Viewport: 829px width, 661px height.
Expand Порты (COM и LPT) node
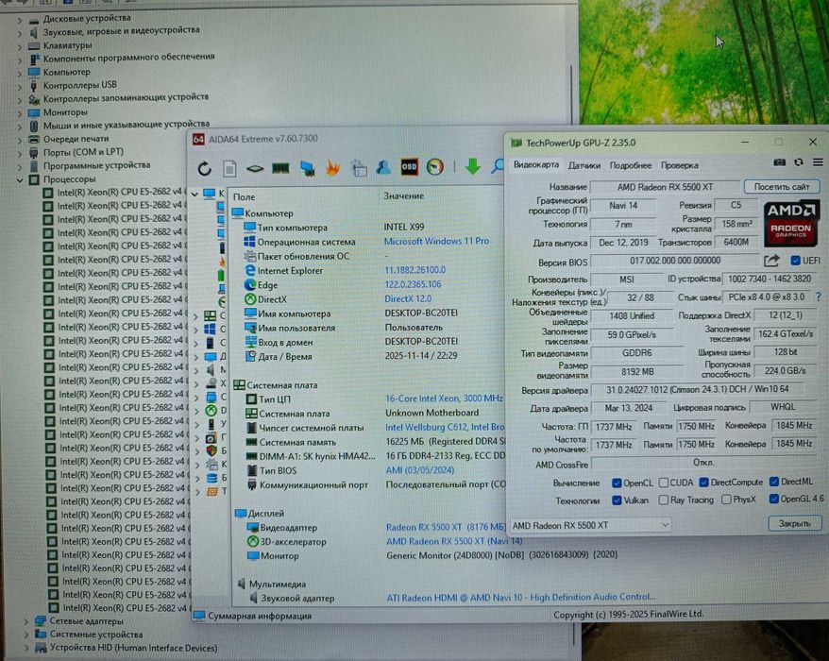point(20,153)
